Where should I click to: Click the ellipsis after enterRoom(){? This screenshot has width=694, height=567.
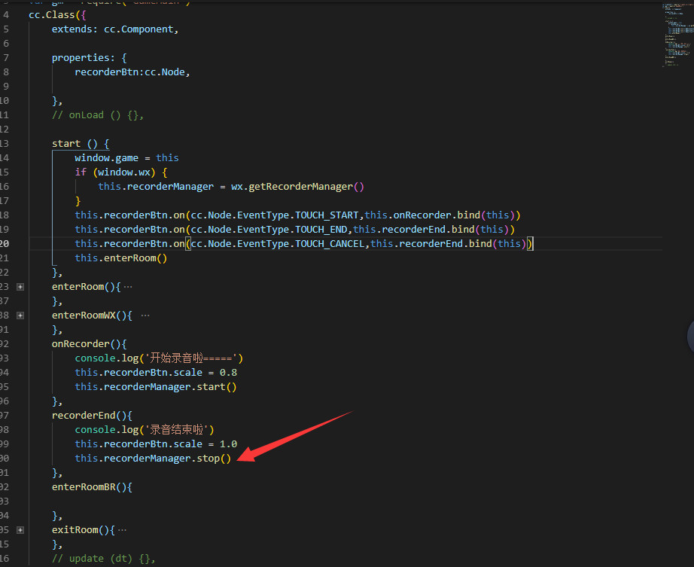[127, 287]
